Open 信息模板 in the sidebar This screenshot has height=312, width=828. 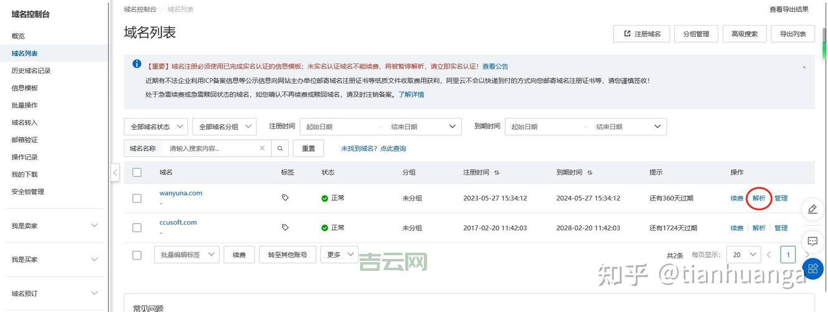point(25,88)
